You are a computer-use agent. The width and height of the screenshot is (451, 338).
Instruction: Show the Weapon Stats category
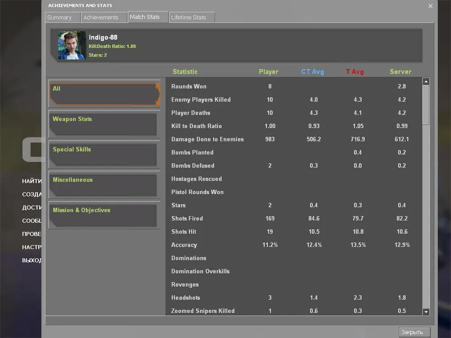click(103, 125)
